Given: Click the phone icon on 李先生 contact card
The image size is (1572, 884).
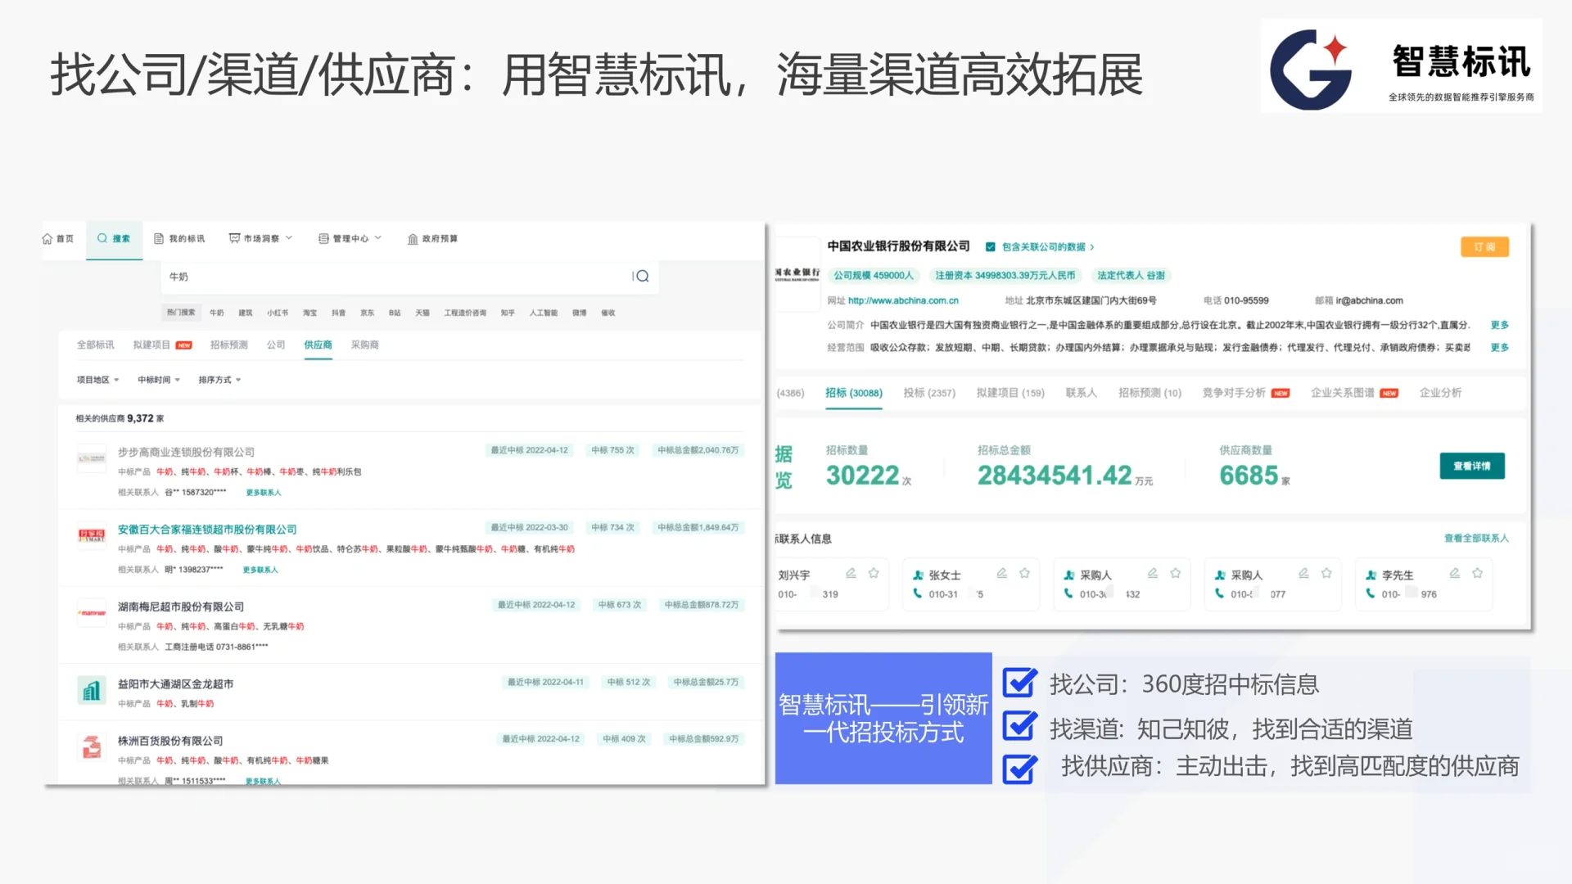Looking at the screenshot, I should (x=1369, y=594).
